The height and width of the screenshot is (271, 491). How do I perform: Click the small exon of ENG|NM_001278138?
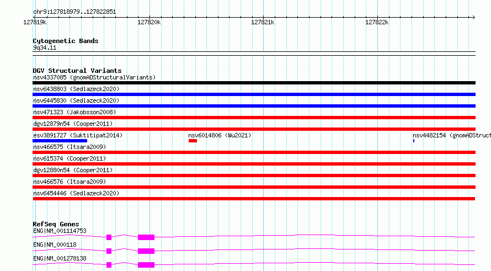coord(109,265)
